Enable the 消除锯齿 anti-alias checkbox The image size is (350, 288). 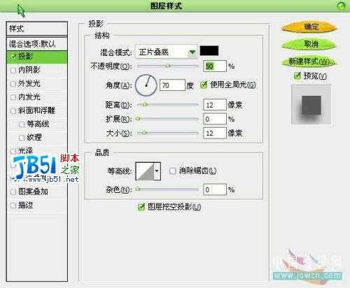tap(173, 171)
